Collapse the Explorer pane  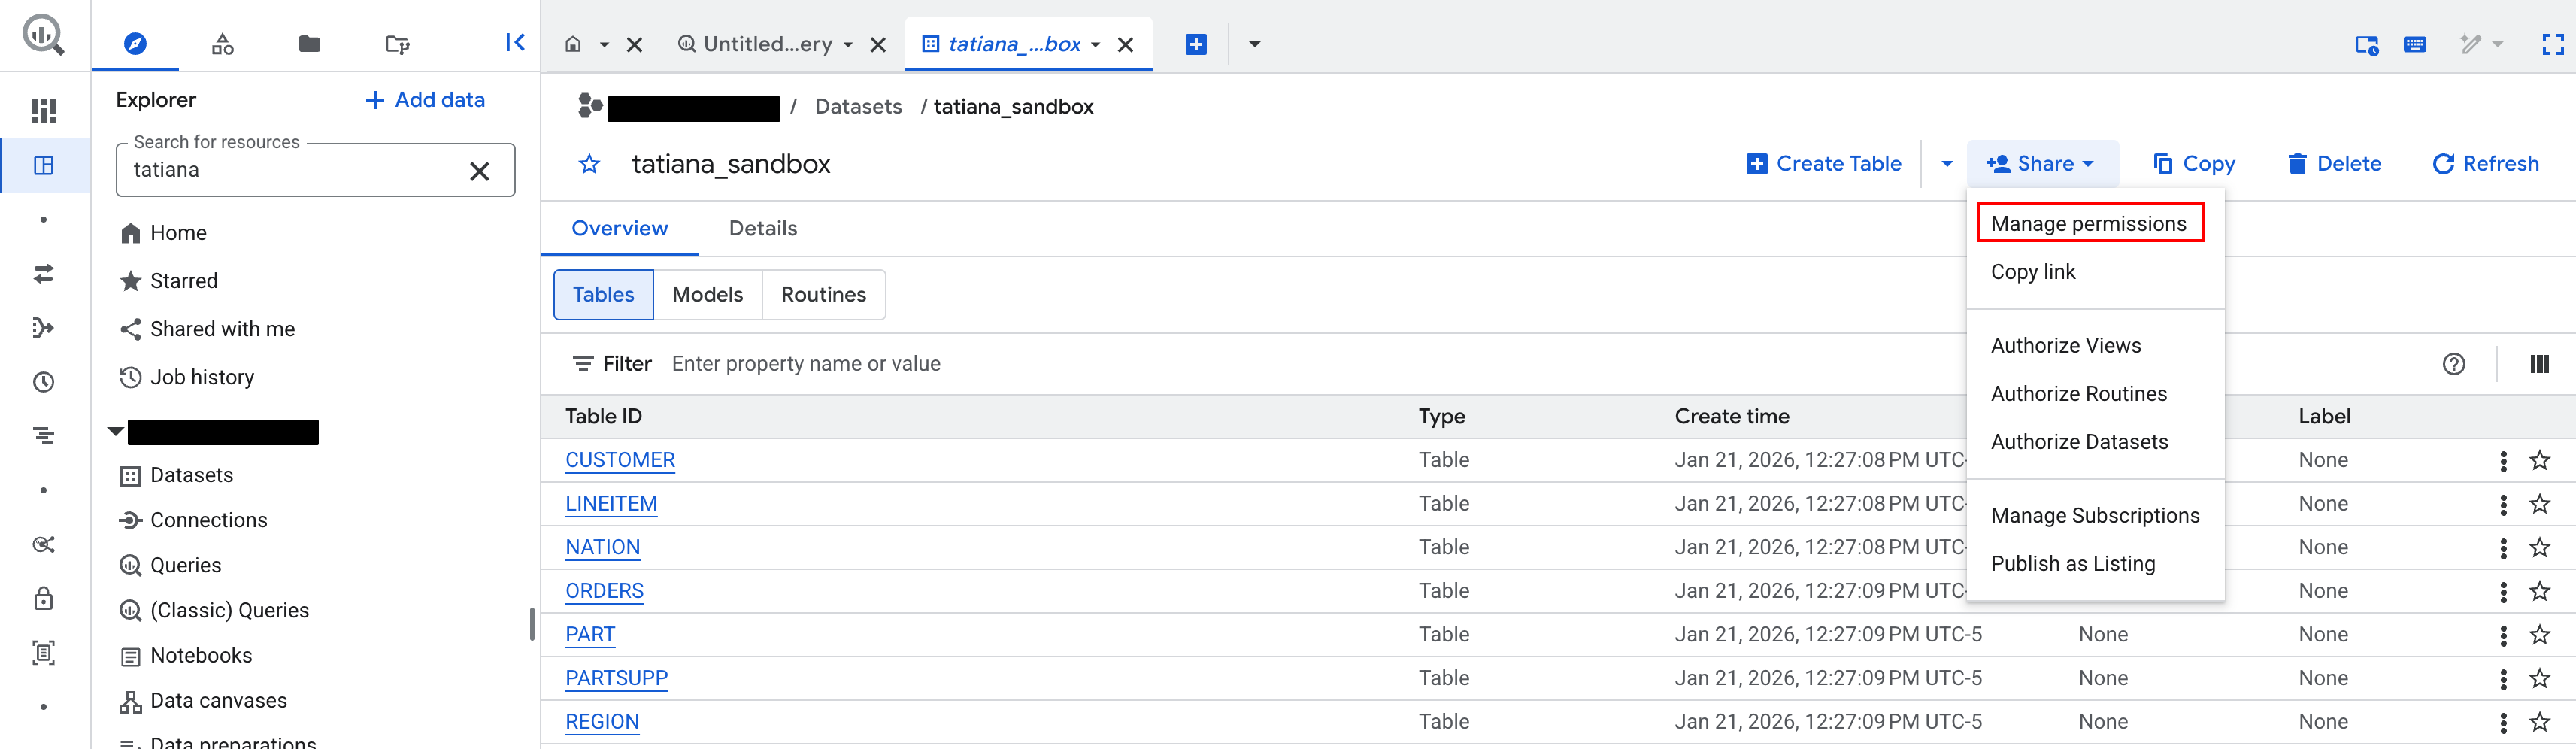tap(515, 43)
